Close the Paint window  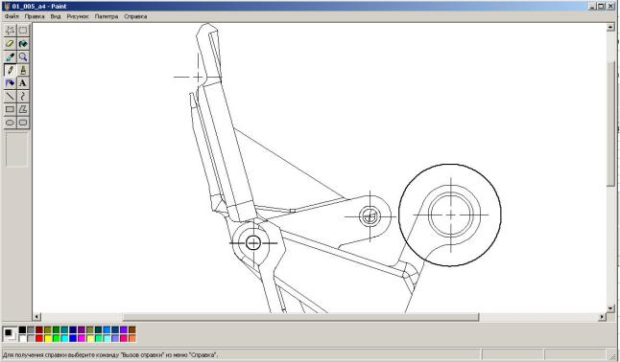[x=609, y=7]
